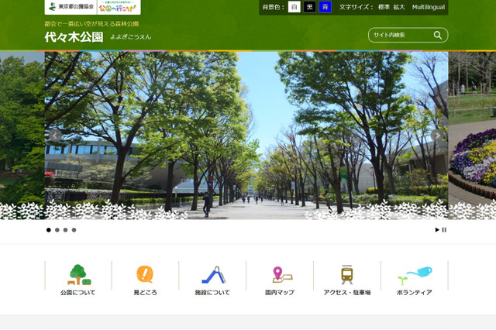Viewport: 496px width, 330px height.
Task: Open ボランティア watering can icon
Action: click(x=415, y=275)
